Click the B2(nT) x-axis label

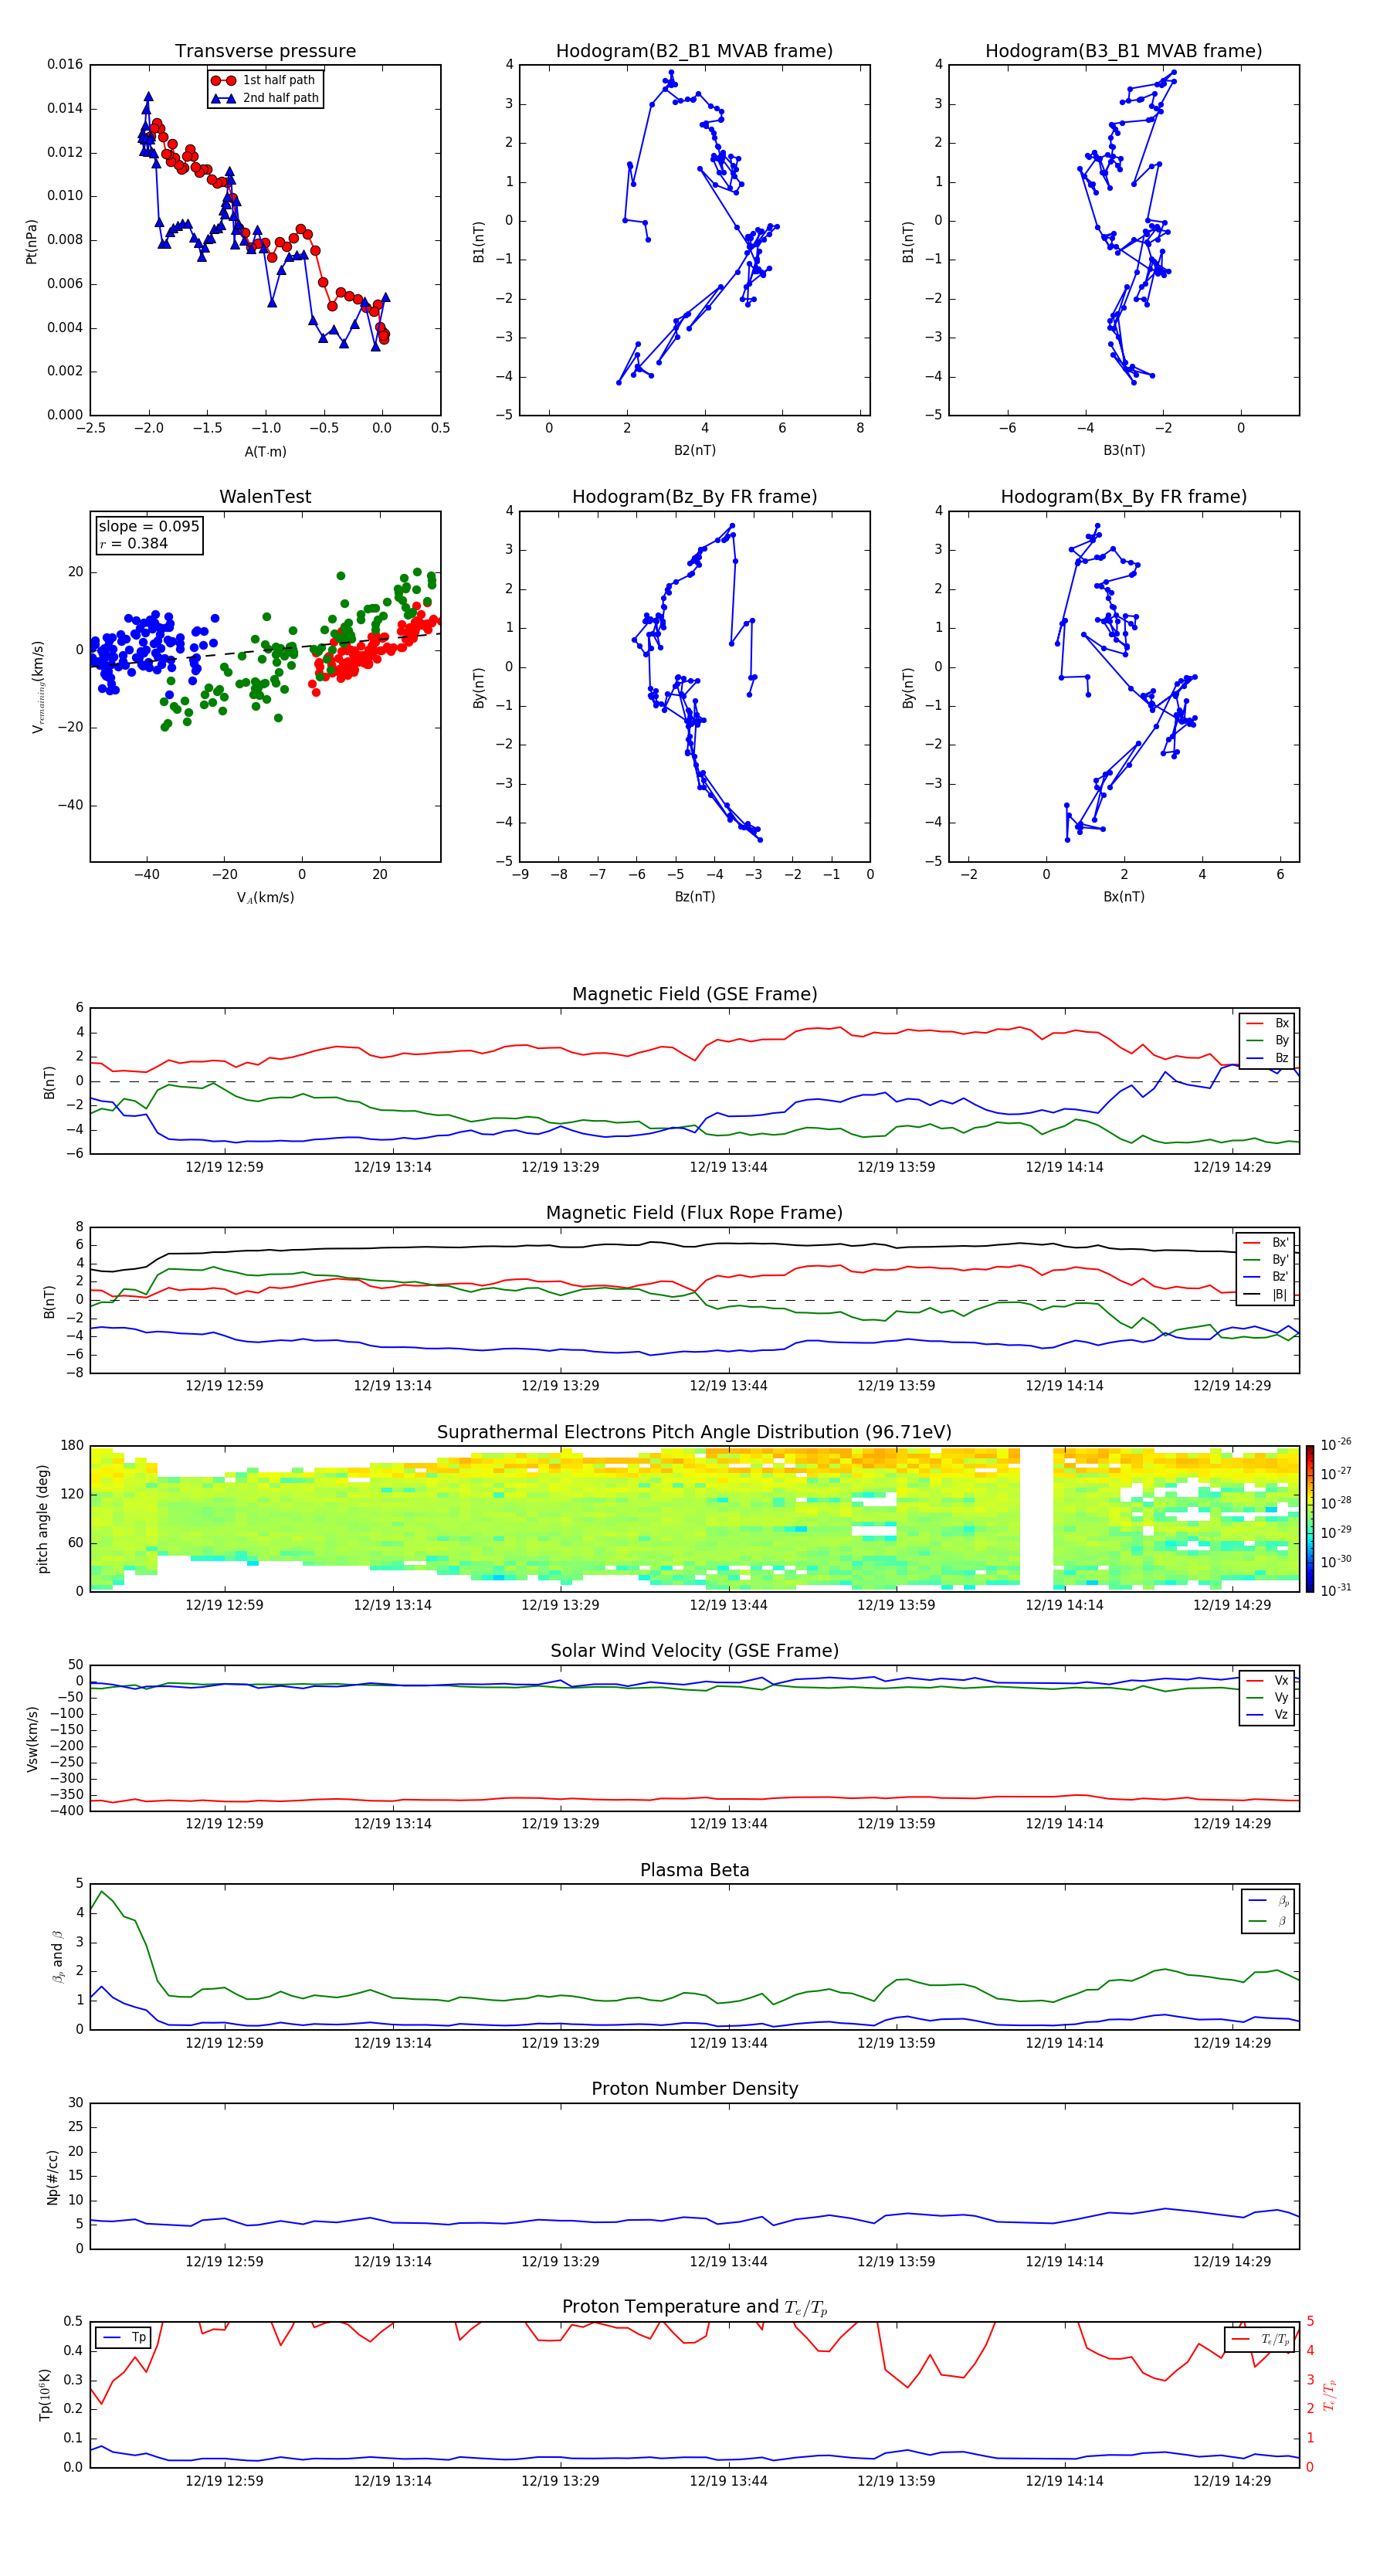(x=694, y=450)
